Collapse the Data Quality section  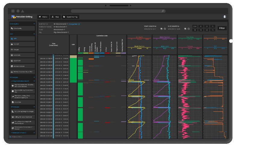[34, 24]
